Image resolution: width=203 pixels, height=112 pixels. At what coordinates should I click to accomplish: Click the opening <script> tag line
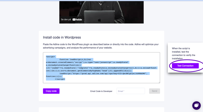click(x=50, y=57)
